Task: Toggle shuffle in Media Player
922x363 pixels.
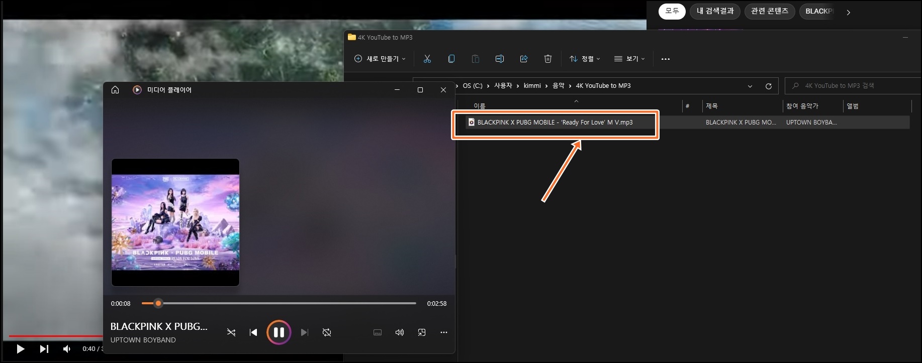Action: pyautogui.click(x=231, y=332)
